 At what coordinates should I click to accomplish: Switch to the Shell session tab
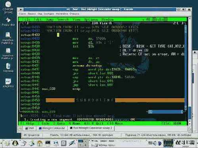coord(29,128)
